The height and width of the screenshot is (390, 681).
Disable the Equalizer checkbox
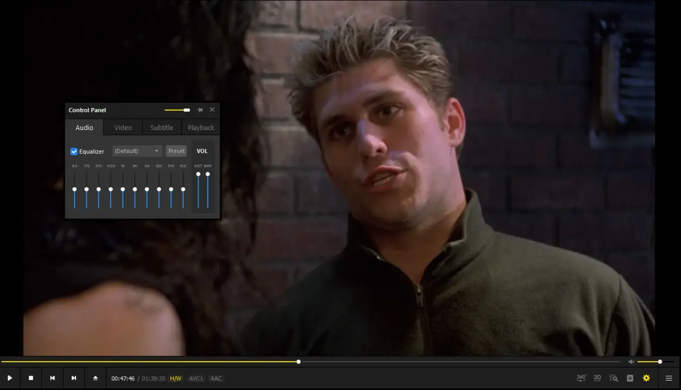click(x=74, y=151)
